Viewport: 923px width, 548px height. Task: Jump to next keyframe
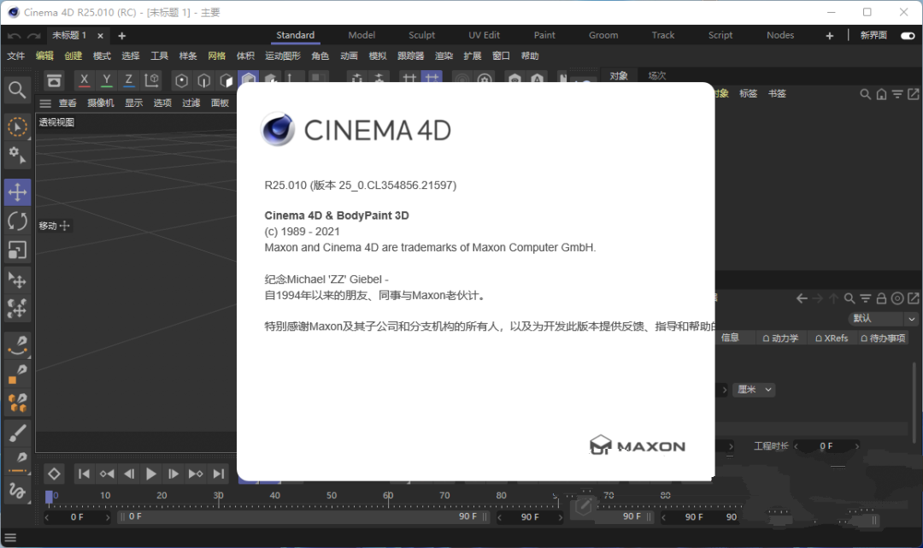[x=196, y=474]
